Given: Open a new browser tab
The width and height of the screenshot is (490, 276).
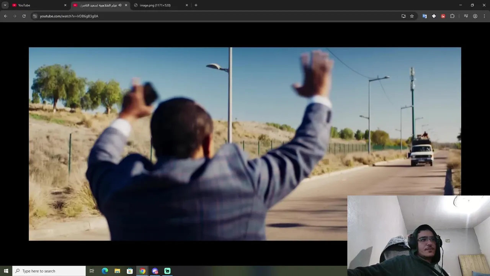Looking at the screenshot, I should (x=196, y=5).
